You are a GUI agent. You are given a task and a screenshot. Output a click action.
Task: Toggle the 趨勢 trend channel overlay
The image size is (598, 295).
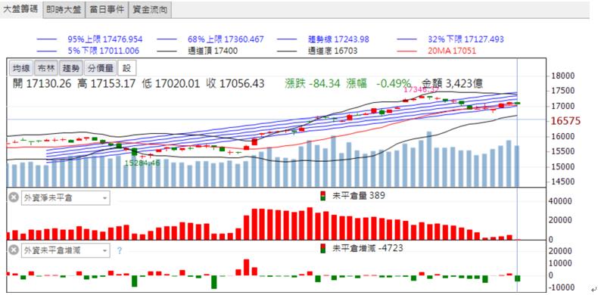(71, 69)
